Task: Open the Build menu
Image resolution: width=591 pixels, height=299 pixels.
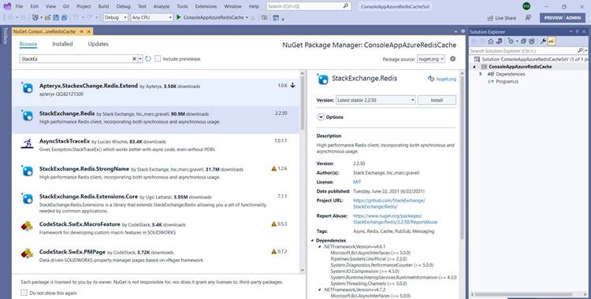Action: (103, 6)
